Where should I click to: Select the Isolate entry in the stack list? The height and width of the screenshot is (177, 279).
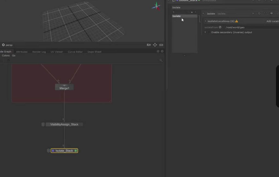pyautogui.click(x=177, y=16)
